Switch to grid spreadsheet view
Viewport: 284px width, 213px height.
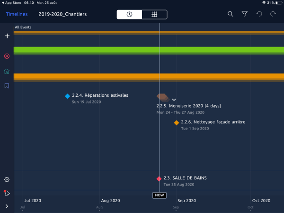point(154,14)
